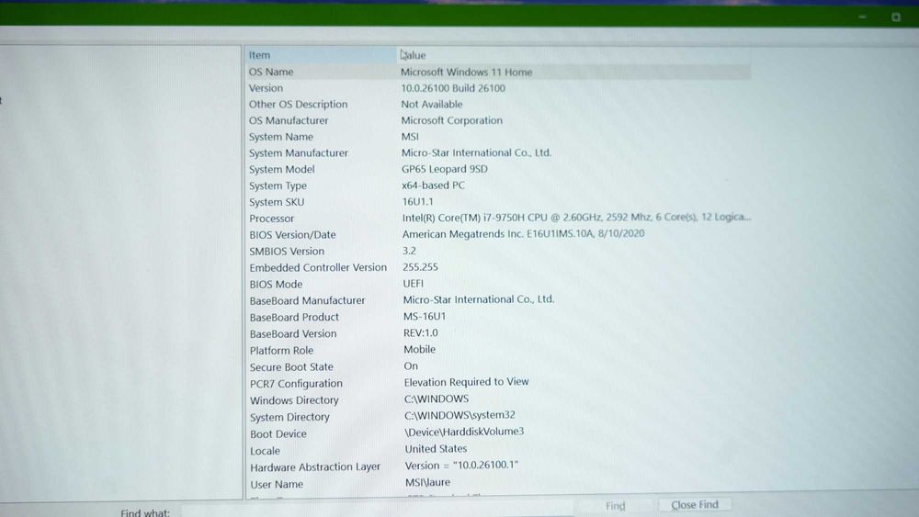
Task: Select the OS Manufacturer row
Action: point(289,120)
